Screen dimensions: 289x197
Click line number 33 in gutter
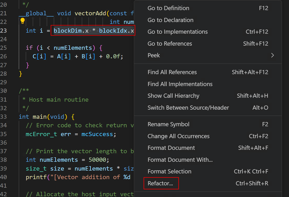pyautogui.click(x=4, y=117)
